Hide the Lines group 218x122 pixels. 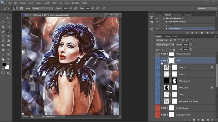point(158,61)
